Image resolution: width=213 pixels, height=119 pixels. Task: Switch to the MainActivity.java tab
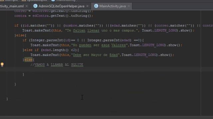(112, 6)
